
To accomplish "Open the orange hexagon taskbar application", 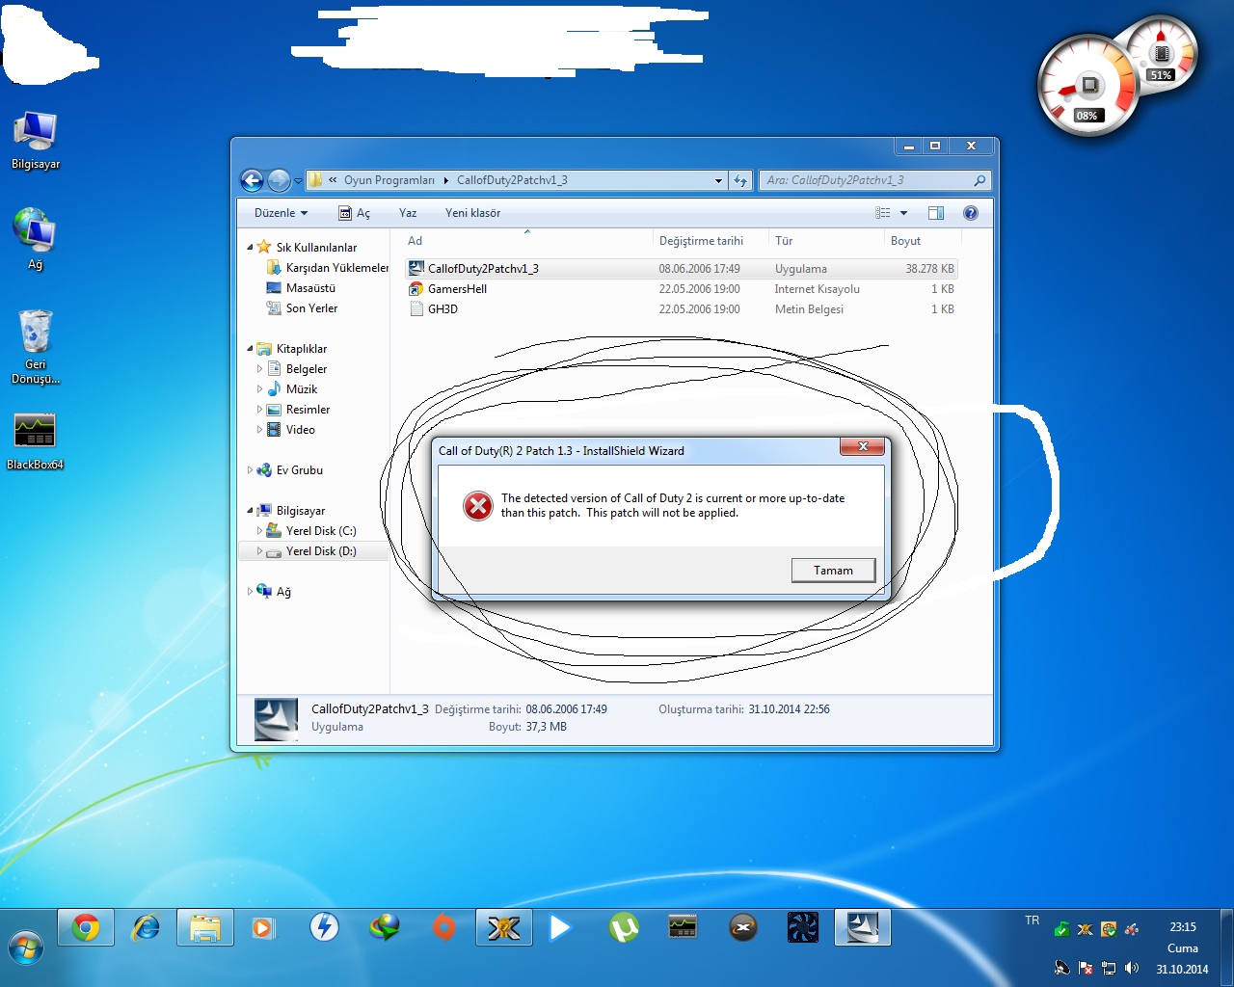I will 443,928.
